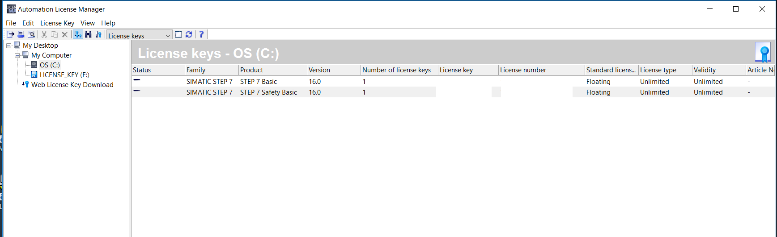Click Floating in the Safety Basic row
Screen dimensions: 777x237
(598, 92)
